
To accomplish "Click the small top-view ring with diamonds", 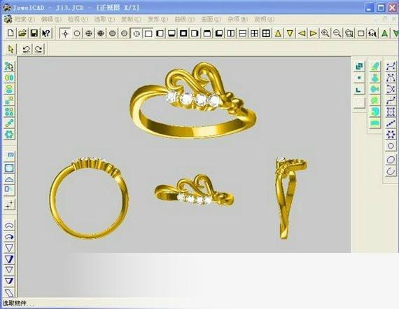I will click(194, 190).
